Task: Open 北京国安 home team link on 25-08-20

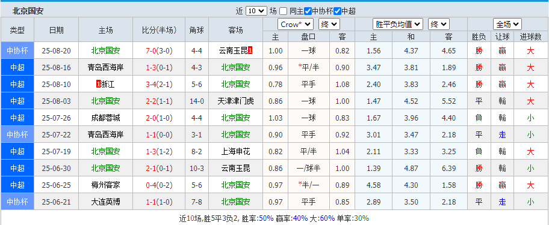Action: (x=106, y=51)
